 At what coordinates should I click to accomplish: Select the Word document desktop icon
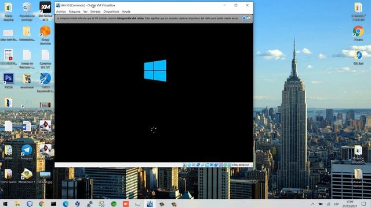coord(27,126)
